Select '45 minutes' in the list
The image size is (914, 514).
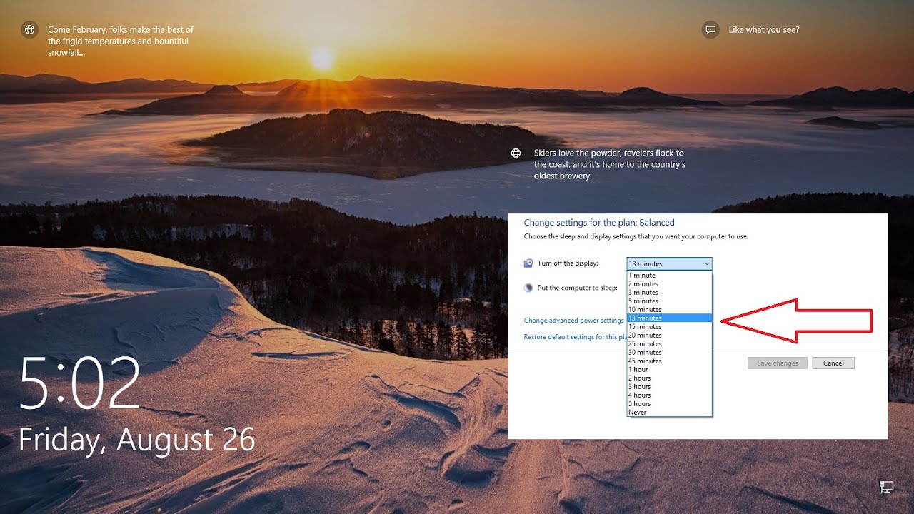click(669, 361)
